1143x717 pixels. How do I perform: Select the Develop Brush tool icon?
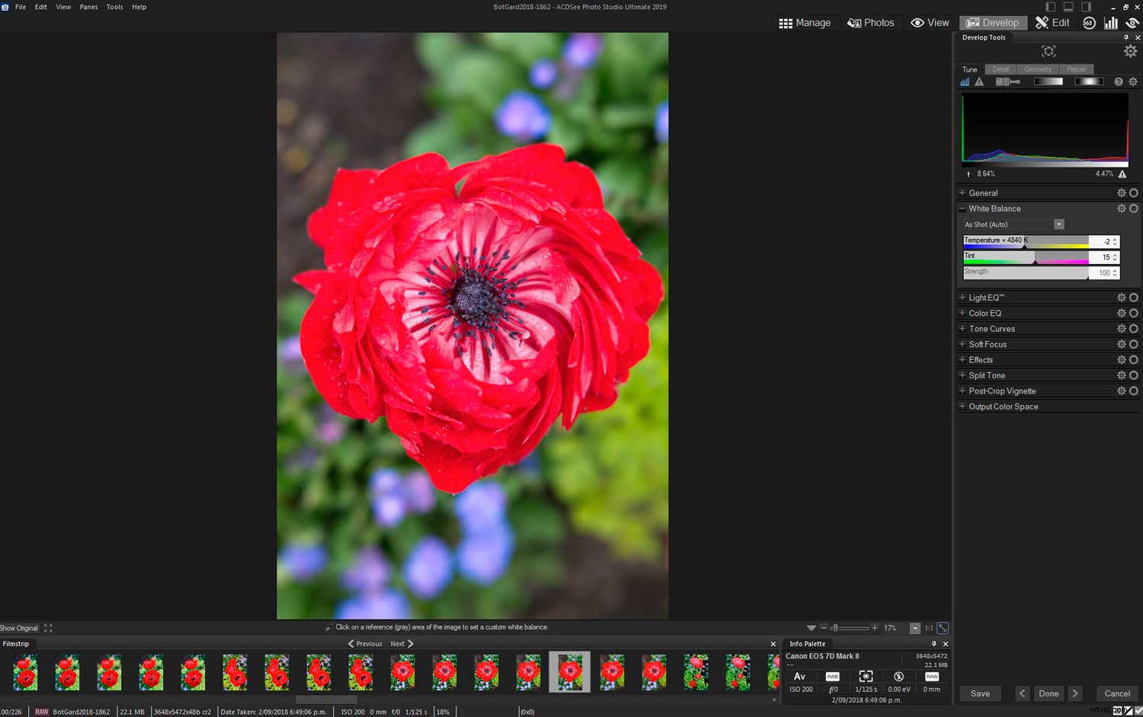(x=1007, y=81)
